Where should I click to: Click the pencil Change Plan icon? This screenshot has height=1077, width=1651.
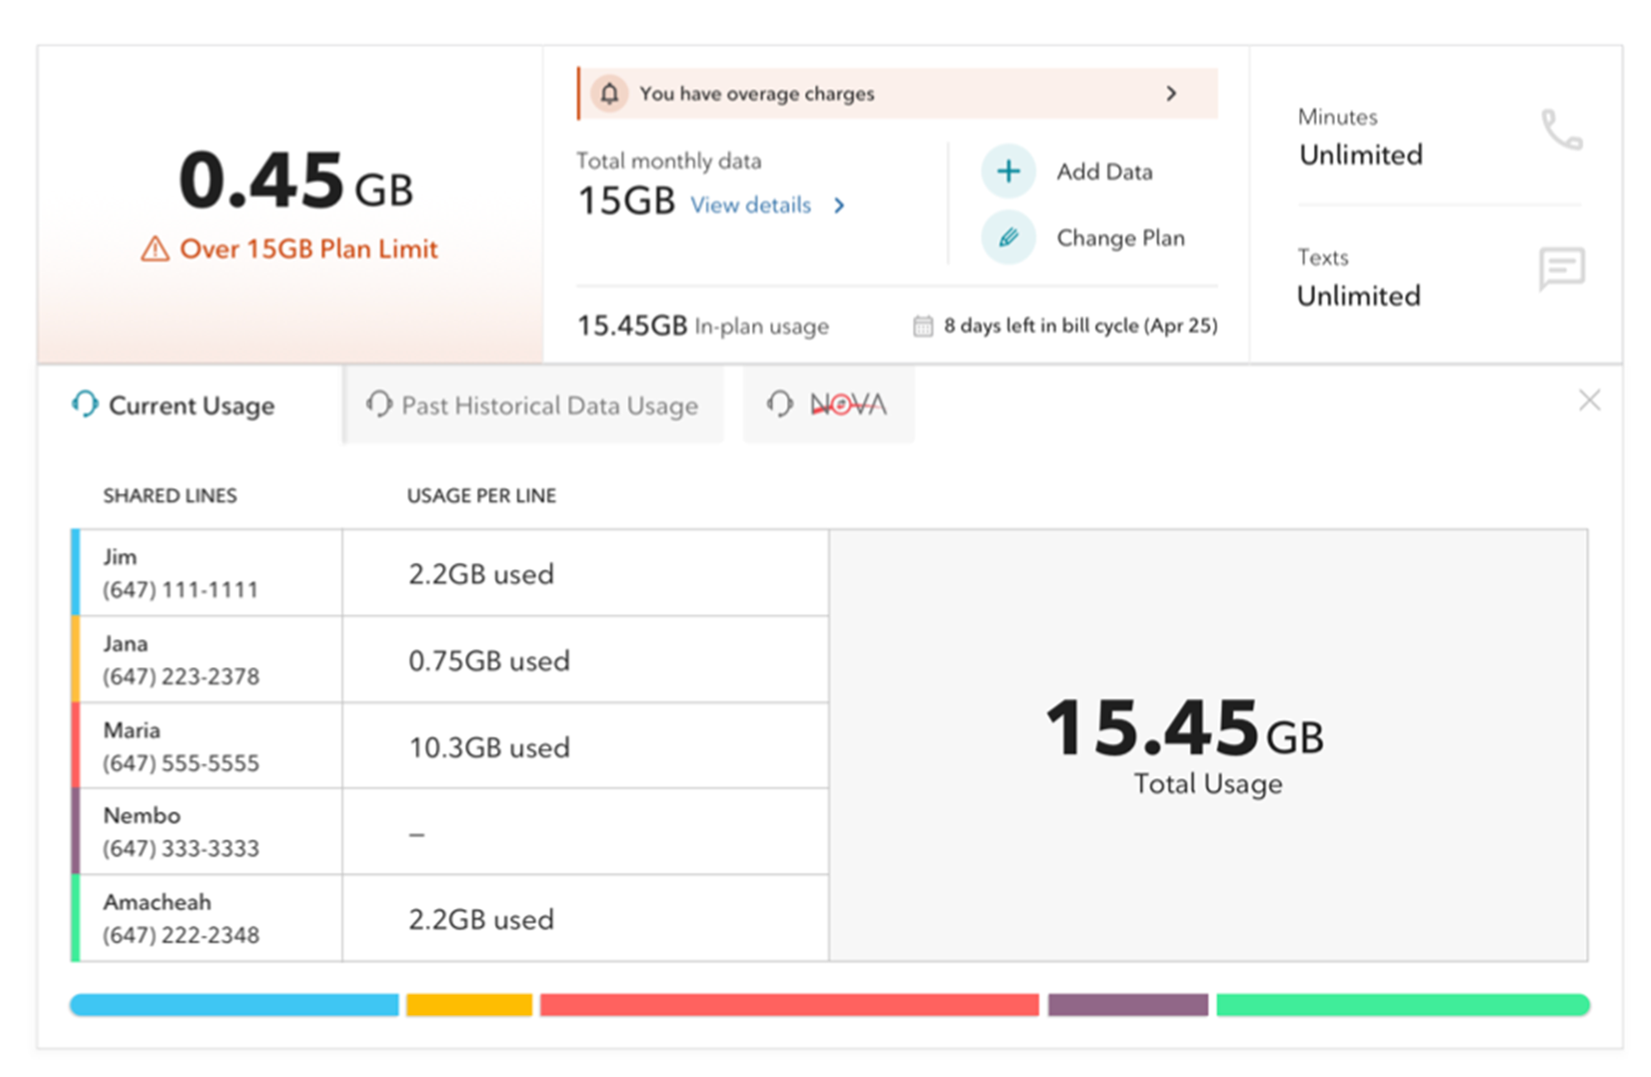[1008, 238]
